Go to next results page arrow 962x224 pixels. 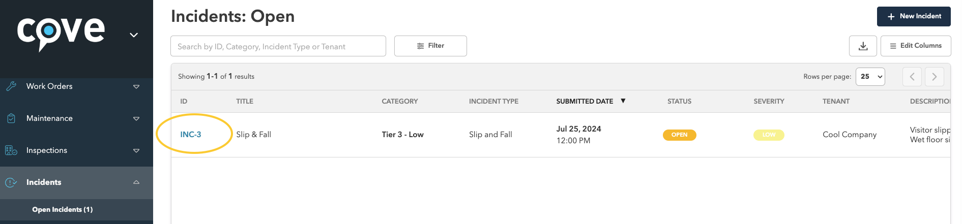coord(935,77)
